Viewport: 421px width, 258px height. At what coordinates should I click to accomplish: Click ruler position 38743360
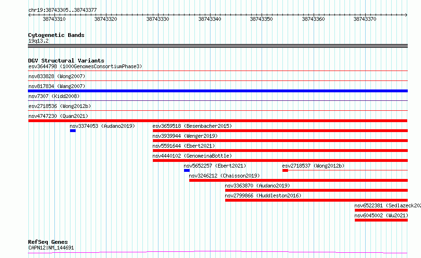tap(313, 19)
